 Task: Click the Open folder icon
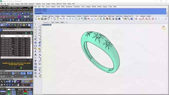pyautogui.click(x=39, y=19)
